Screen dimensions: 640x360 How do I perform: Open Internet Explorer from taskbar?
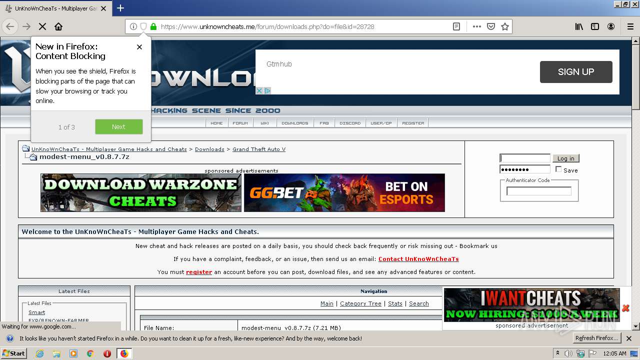(x=40, y=353)
